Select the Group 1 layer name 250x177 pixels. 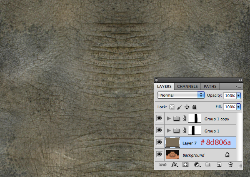[x=212, y=131]
